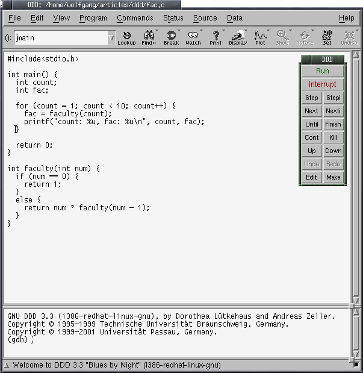Click the Step button in command tool
The image size is (363, 373).
pyautogui.click(x=312, y=98)
